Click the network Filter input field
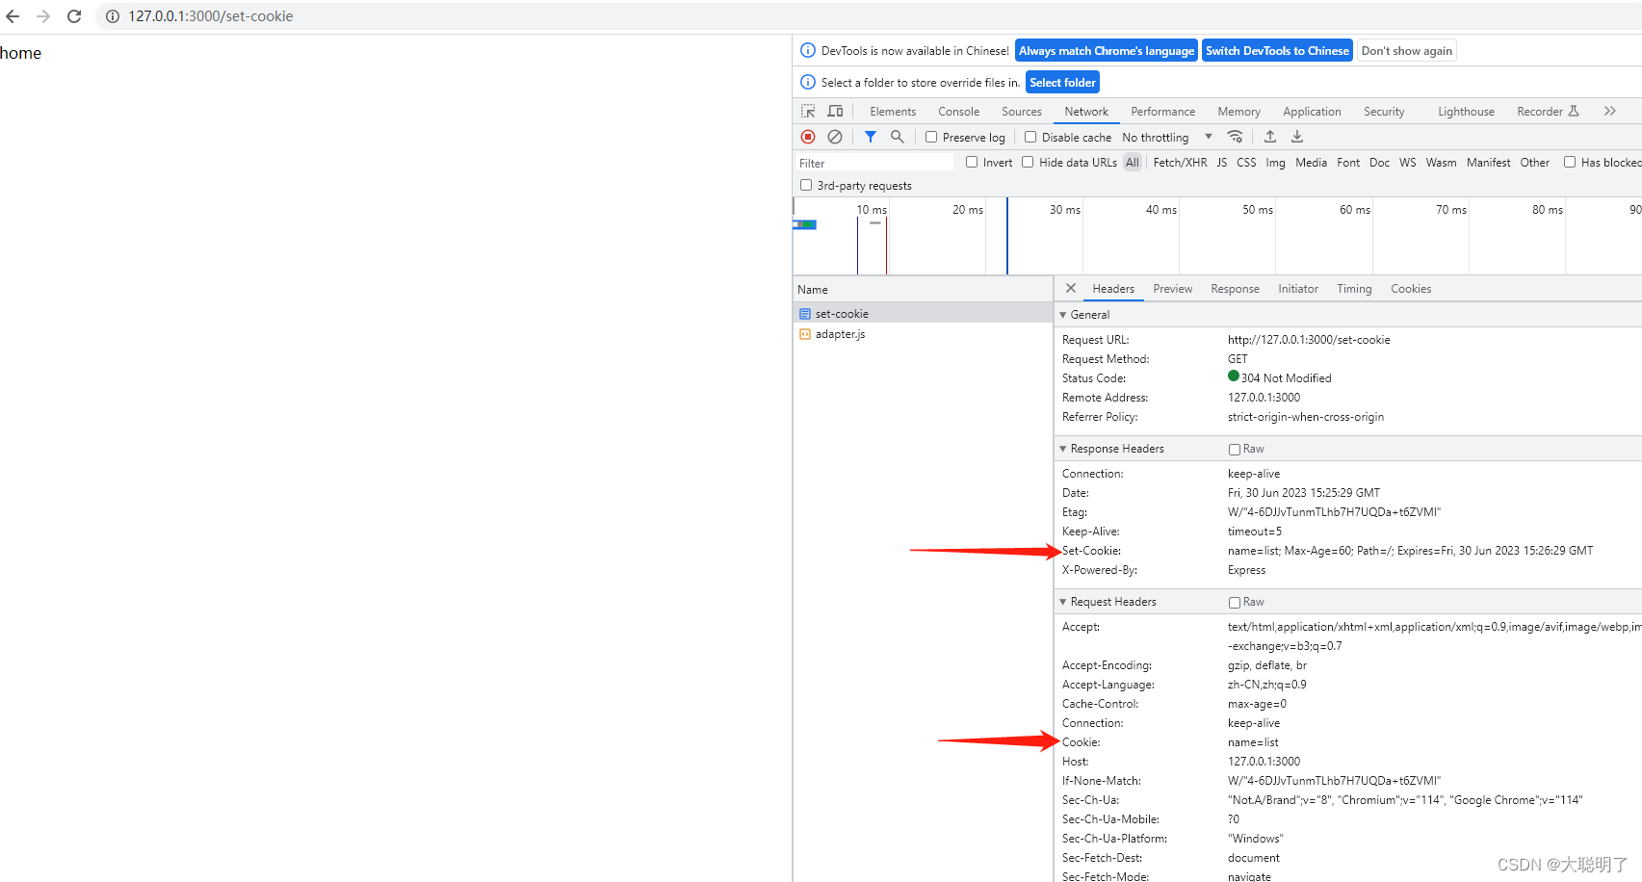This screenshot has width=1642, height=882. (874, 163)
